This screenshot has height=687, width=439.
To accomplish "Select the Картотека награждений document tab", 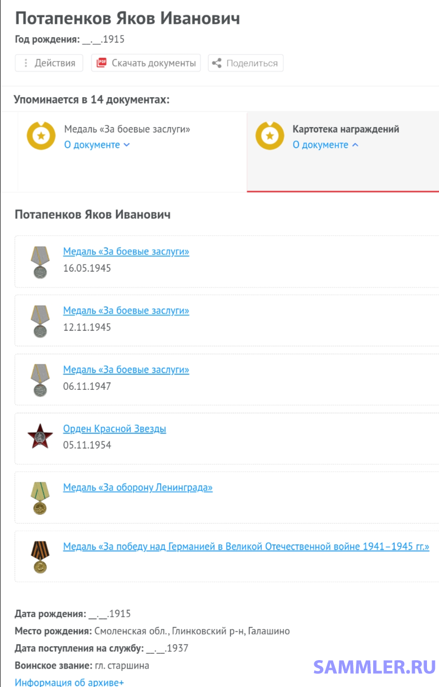I will [x=346, y=129].
